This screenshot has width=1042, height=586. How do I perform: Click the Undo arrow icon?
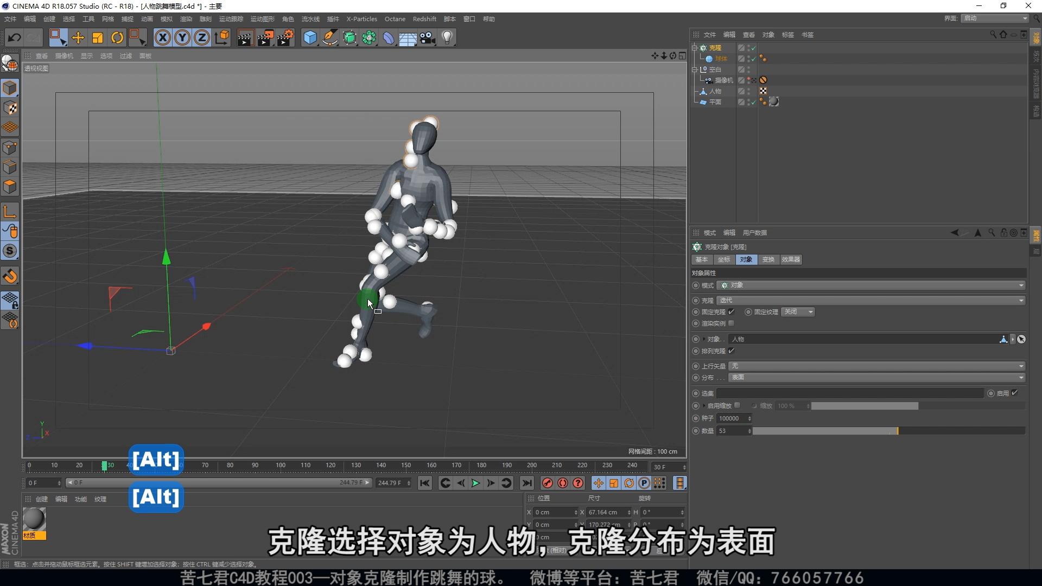(15, 38)
